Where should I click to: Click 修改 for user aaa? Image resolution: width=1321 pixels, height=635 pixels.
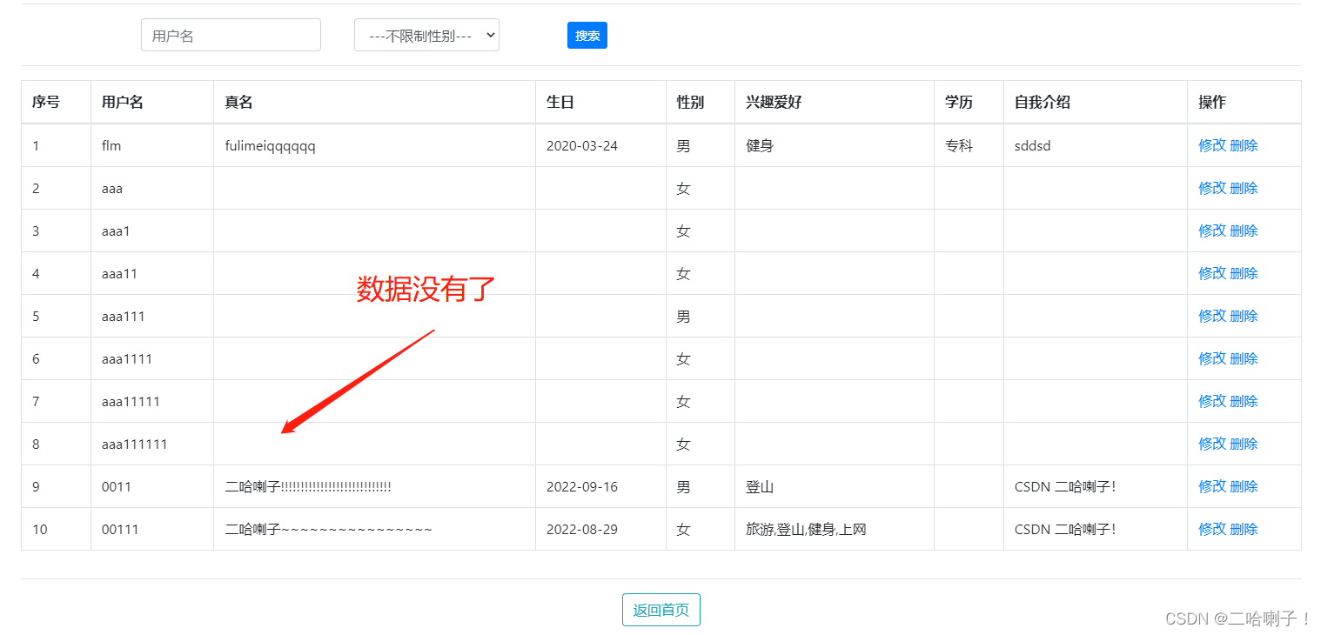click(1213, 188)
